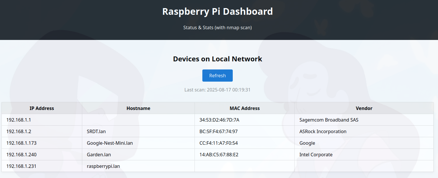This screenshot has height=178, width=438.
Task: Select IP cell 192.168.1.231
Action: pyautogui.click(x=42, y=166)
